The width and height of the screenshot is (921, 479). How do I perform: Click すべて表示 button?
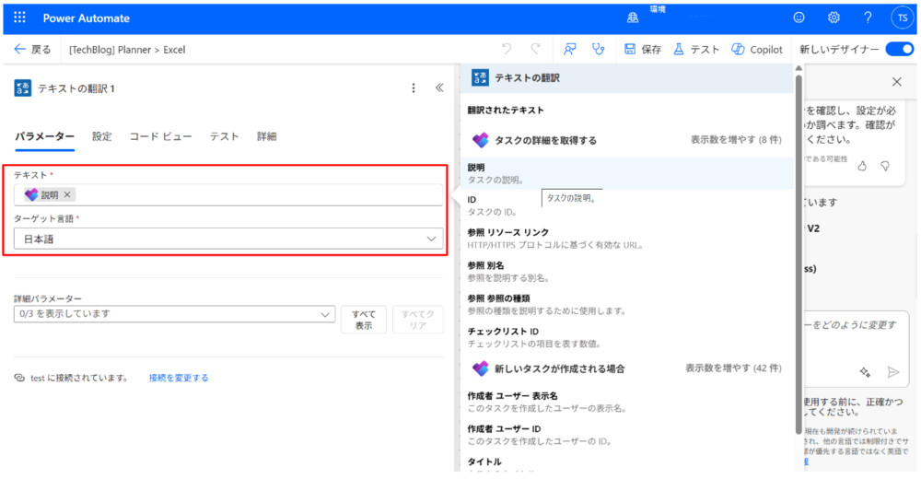[x=364, y=319]
